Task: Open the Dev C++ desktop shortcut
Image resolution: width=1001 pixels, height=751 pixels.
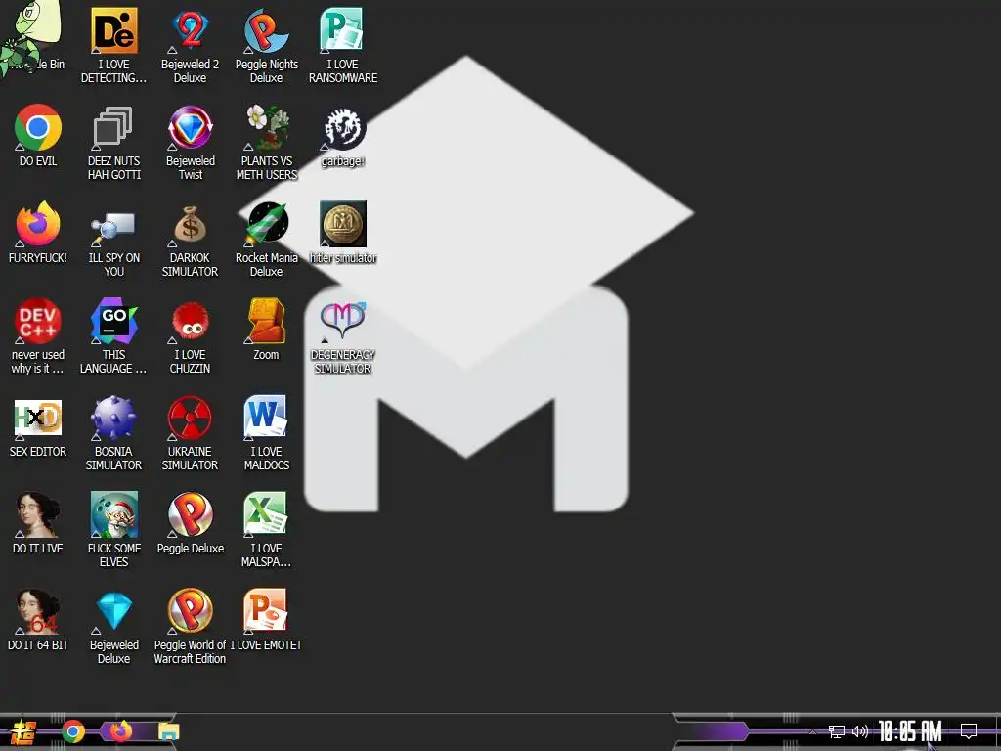Action: tap(38, 336)
